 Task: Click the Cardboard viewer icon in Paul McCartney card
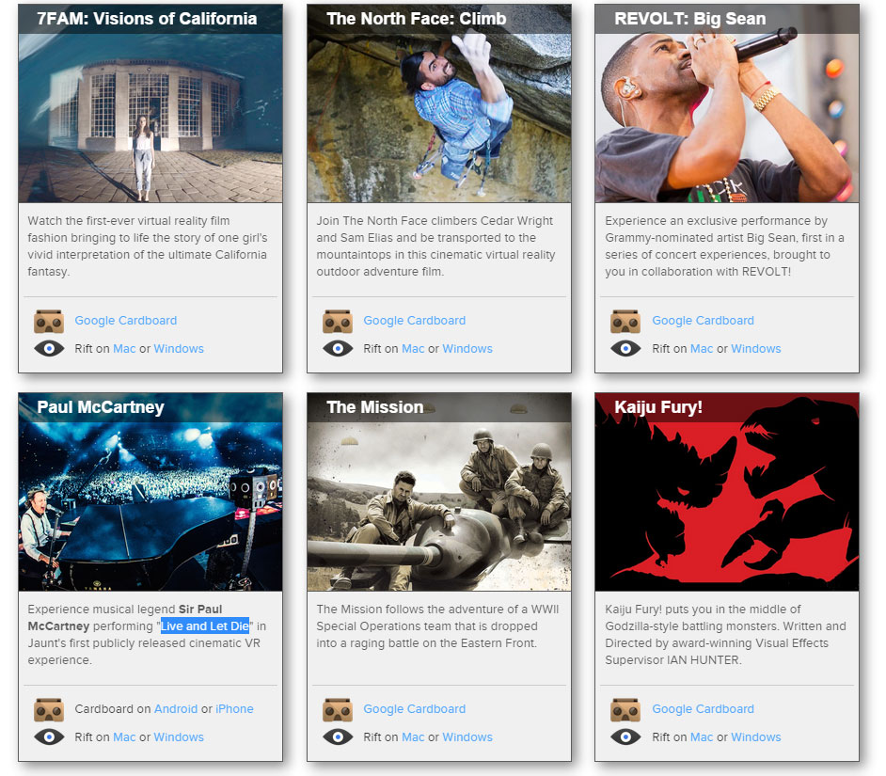coord(49,709)
